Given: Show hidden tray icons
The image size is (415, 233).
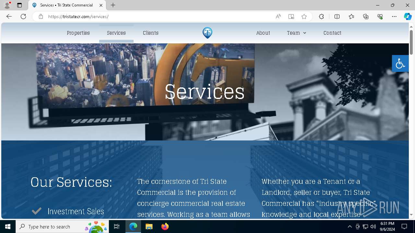Looking at the screenshot, I should pos(350,227).
